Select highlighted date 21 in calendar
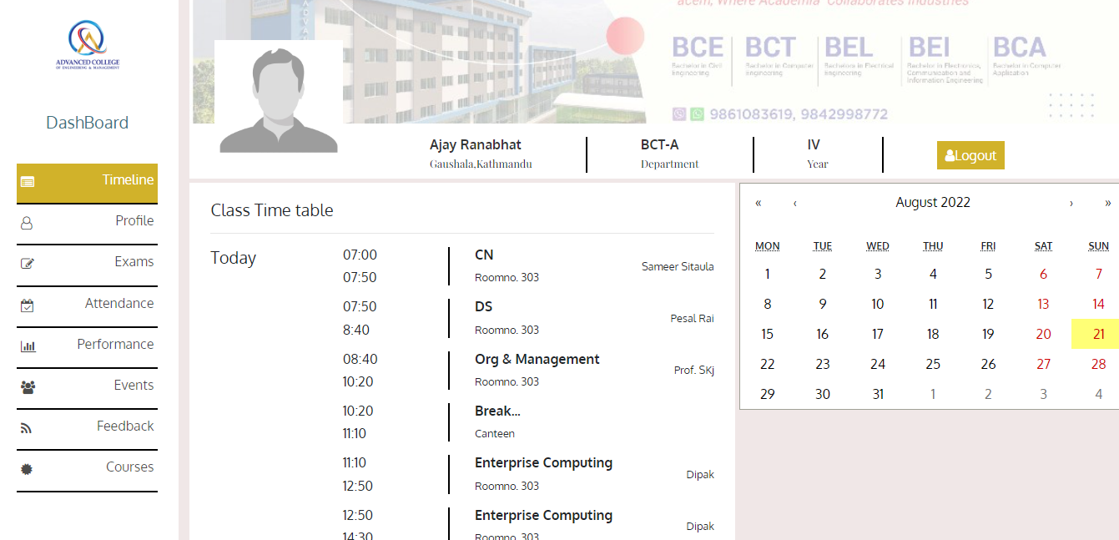This screenshot has width=1119, height=540. coord(1098,335)
